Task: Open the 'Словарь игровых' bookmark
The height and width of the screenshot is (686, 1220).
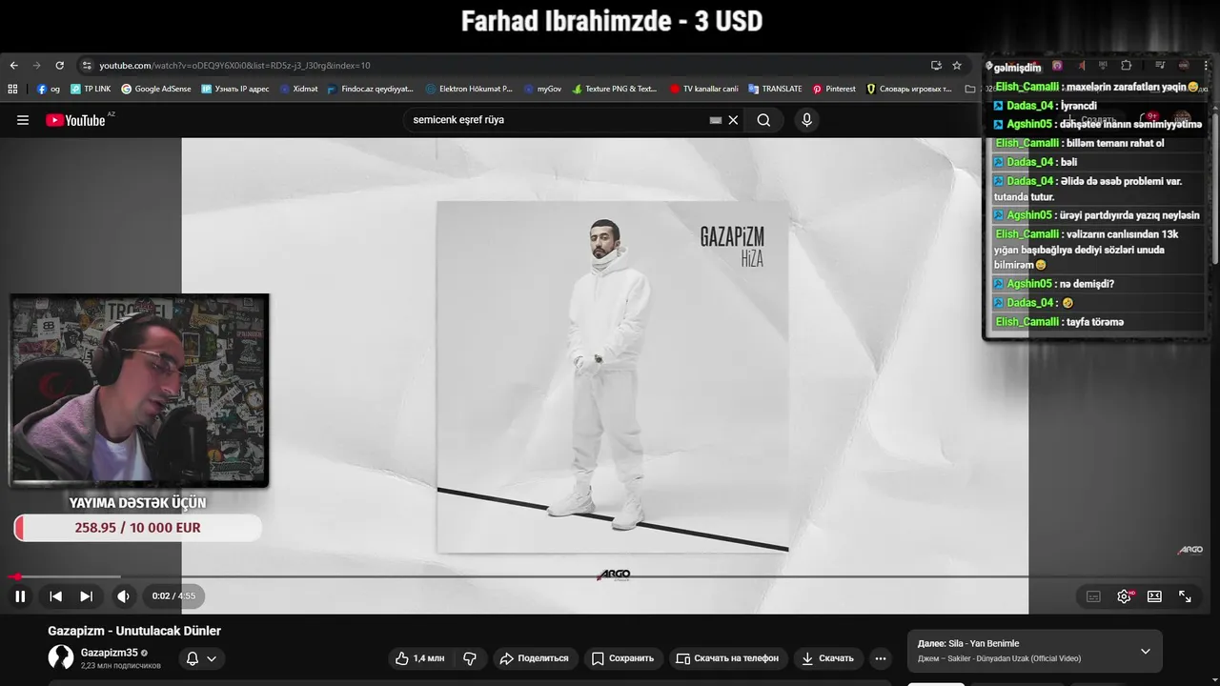Action: [909, 89]
